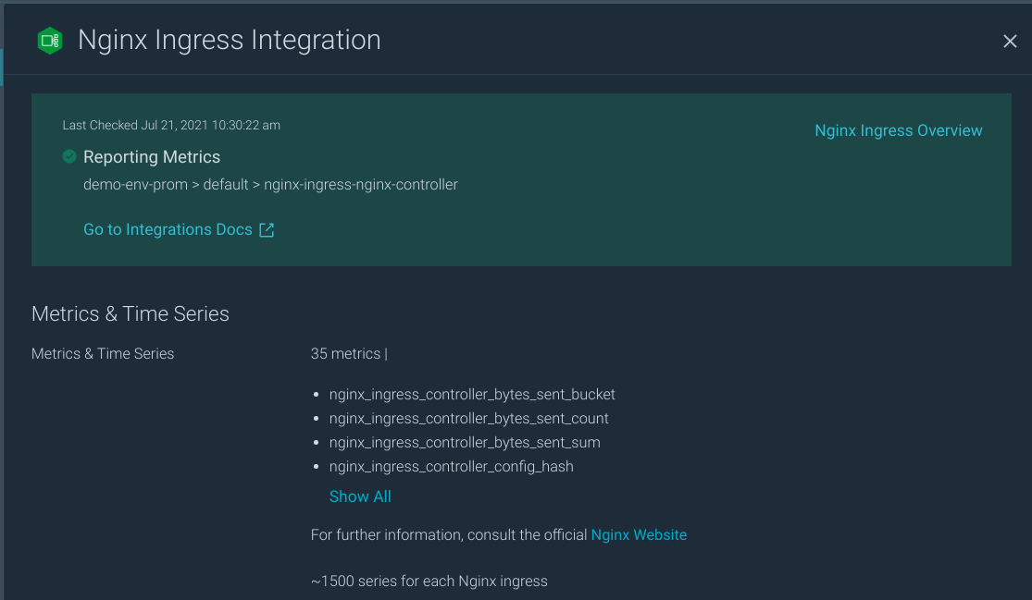Click the green Reporting Metrics checkmark icon

click(x=69, y=156)
